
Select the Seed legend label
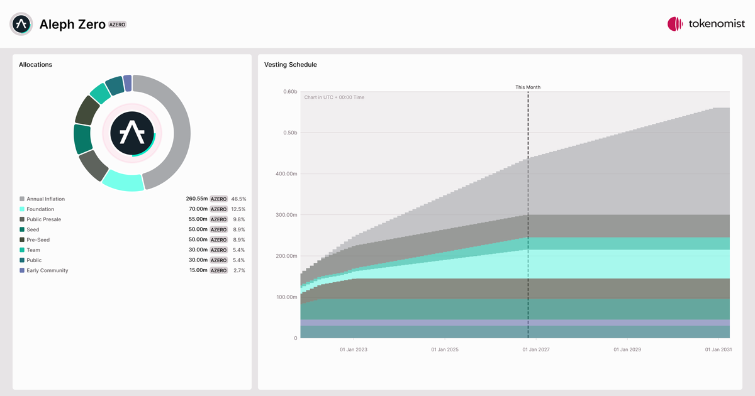(x=33, y=229)
